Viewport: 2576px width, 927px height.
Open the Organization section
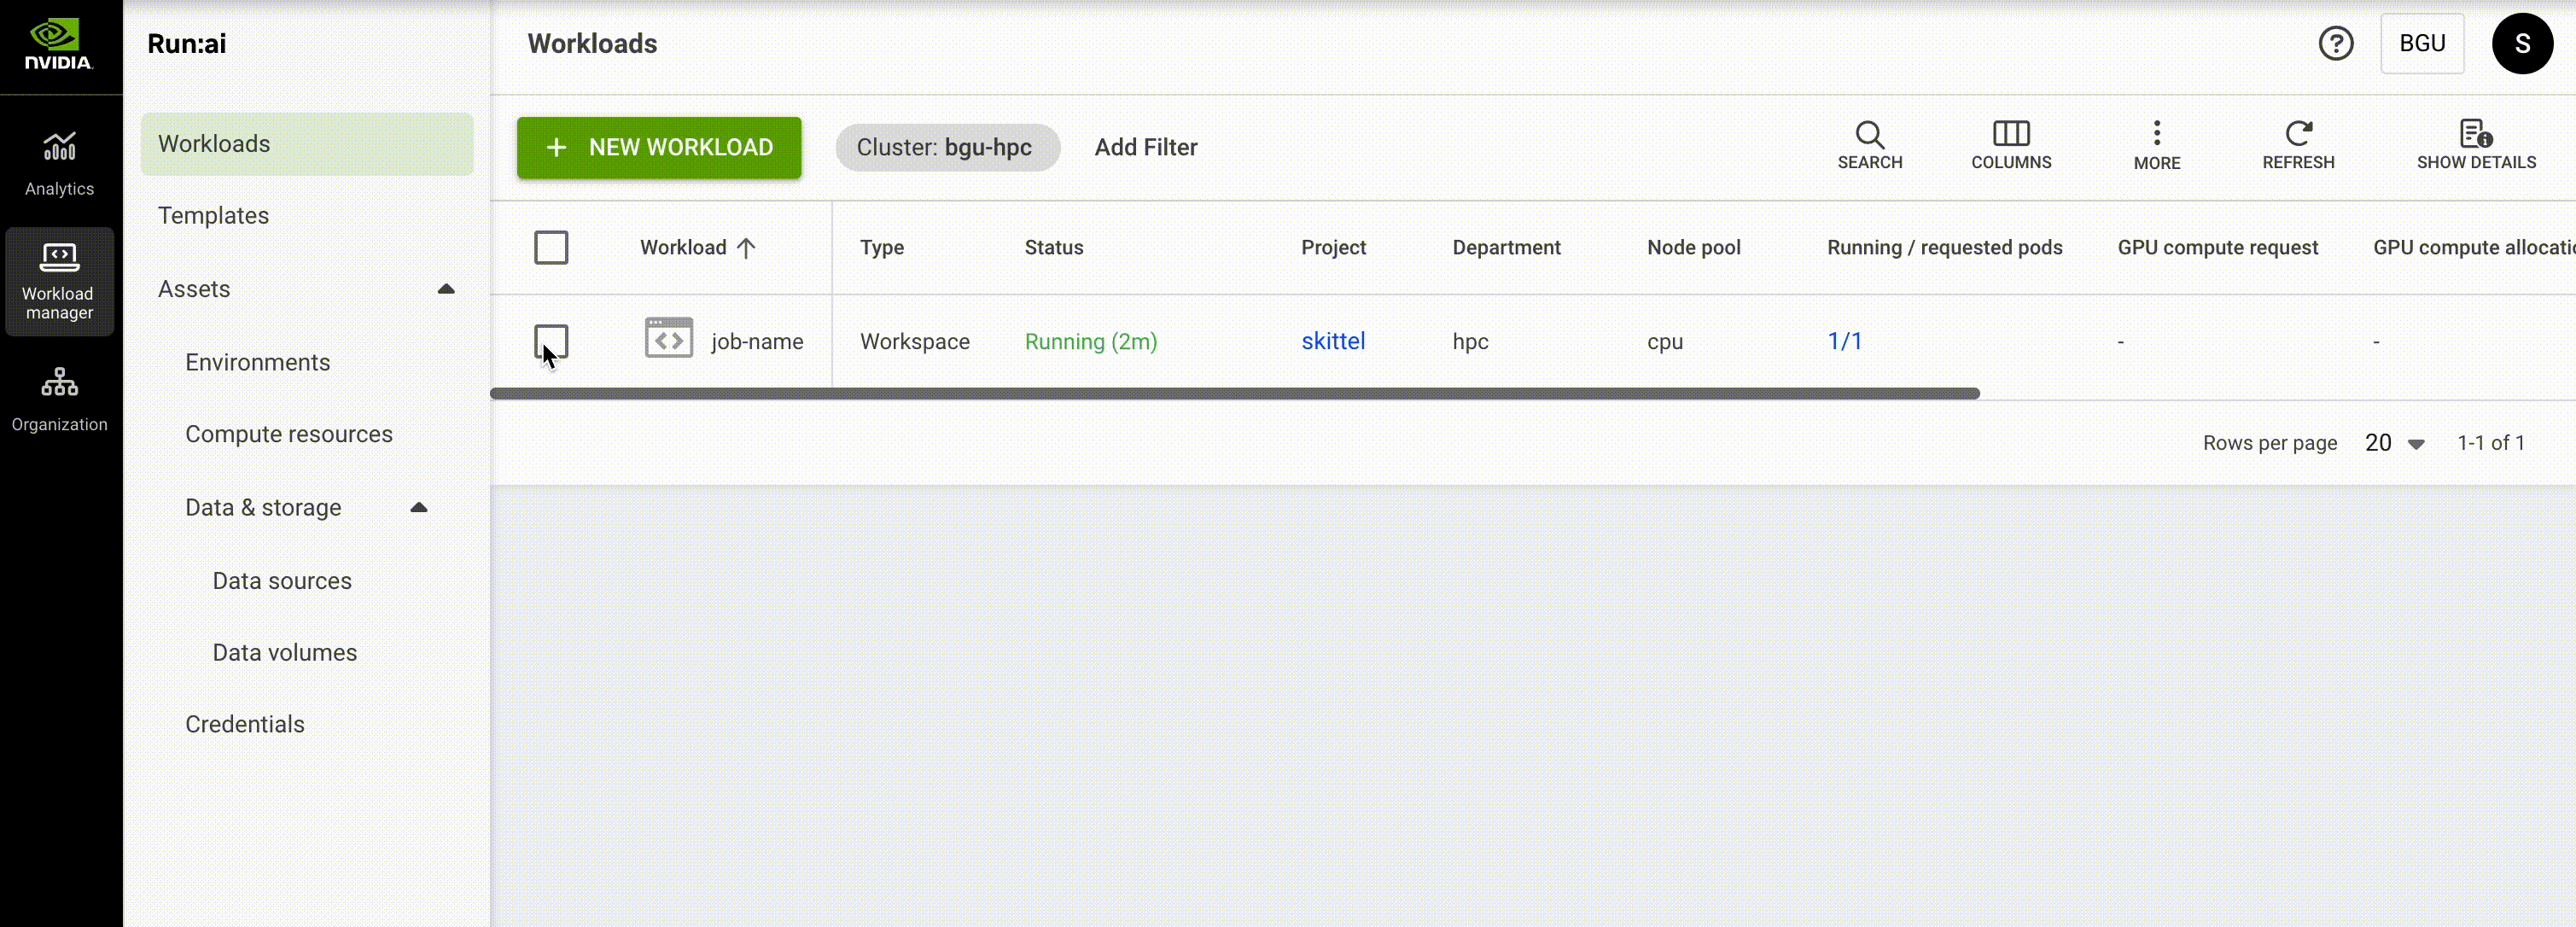[59, 399]
